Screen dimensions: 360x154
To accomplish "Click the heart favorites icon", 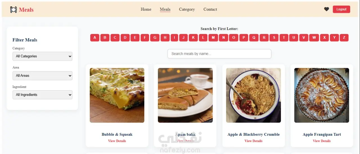I will pos(326,9).
